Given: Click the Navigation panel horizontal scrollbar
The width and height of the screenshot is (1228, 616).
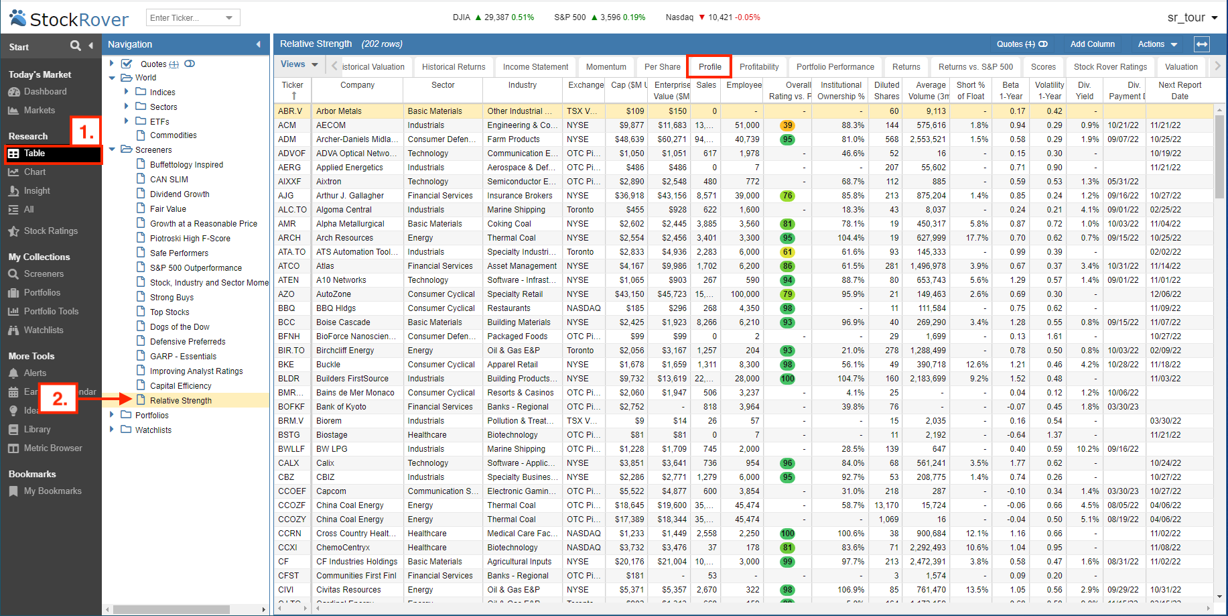Looking at the screenshot, I should coord(172,609).
